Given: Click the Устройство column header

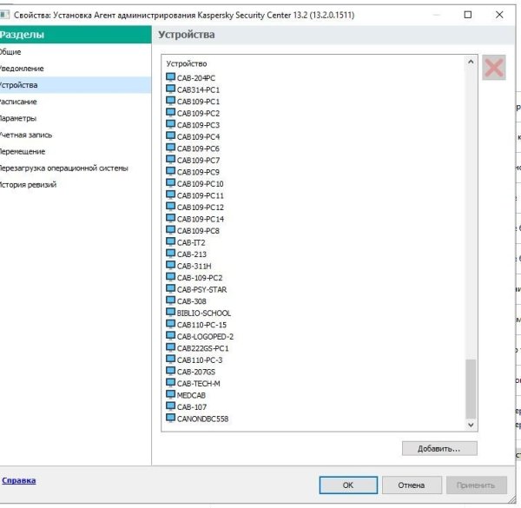Looking at the screenshot, I should [187, 63].
